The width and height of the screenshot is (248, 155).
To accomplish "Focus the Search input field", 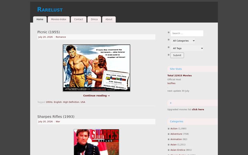I will pos(187,33).
